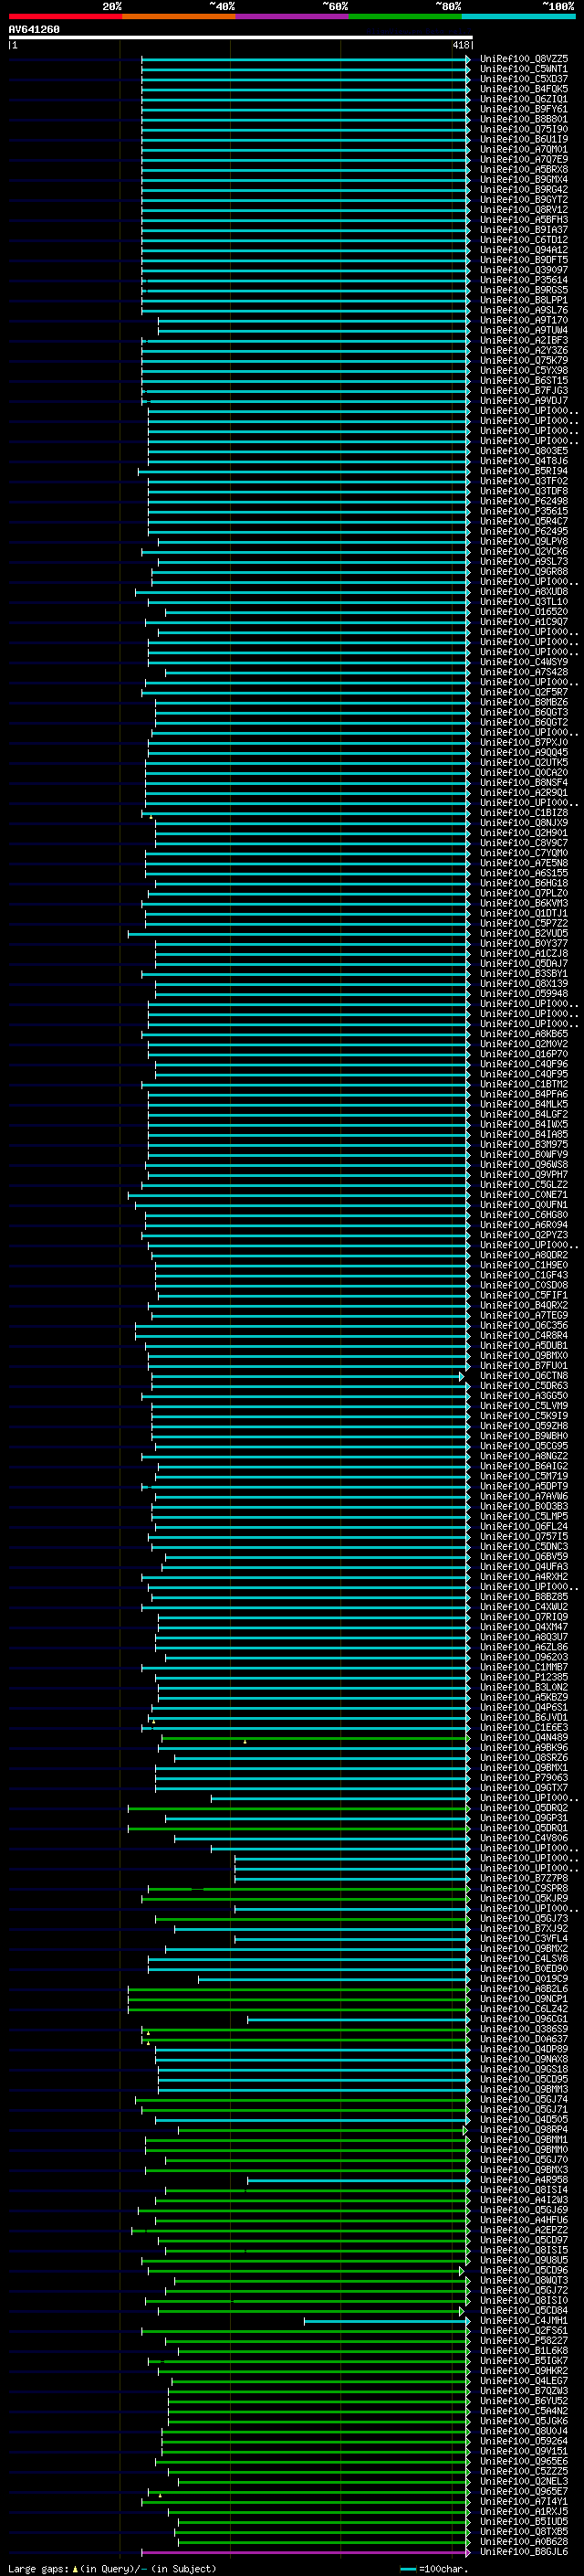Select hit label UniRef100_A0B628
This screenshot has height=2576, width=584.
(523, 2542)
